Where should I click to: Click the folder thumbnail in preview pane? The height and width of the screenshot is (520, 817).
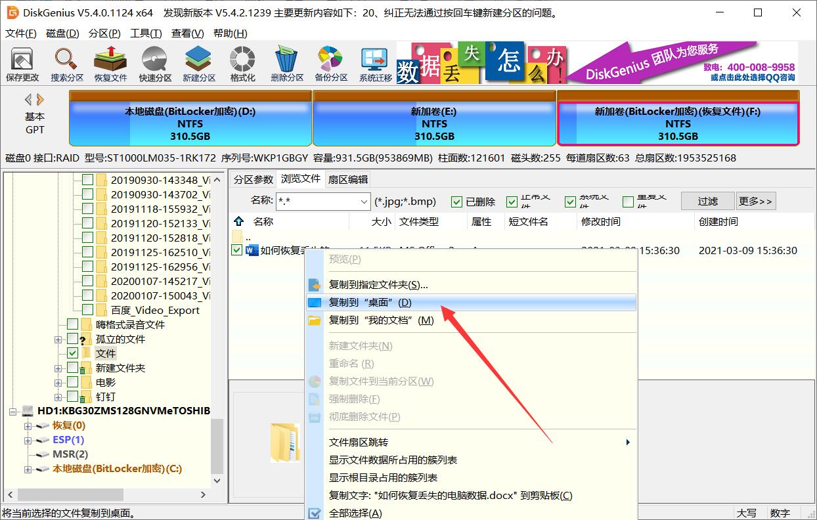[286, 442]
